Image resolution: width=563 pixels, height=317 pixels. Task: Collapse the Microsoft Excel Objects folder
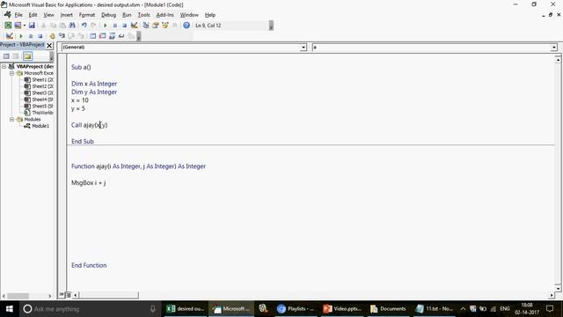11,73
